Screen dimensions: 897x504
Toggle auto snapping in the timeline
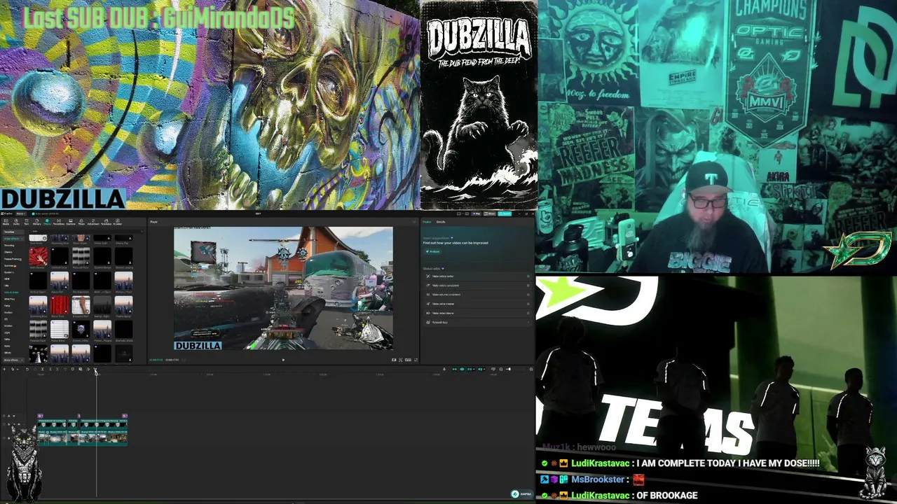(x=462, y=369)
